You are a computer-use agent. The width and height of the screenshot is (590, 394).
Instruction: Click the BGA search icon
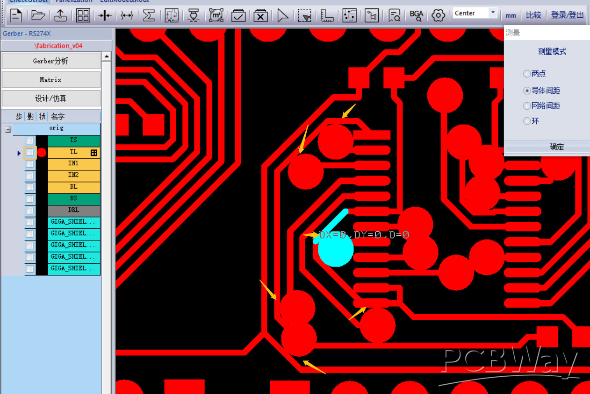click(x=416, y=15)
